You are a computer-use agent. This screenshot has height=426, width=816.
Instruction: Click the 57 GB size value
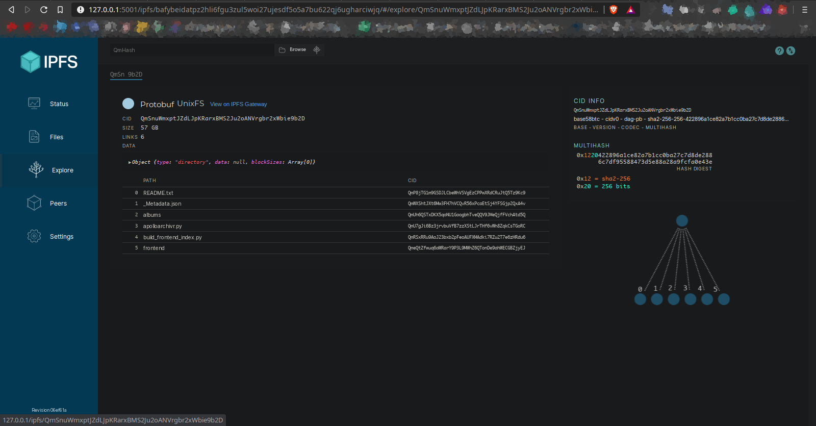(x=149, y=128)
